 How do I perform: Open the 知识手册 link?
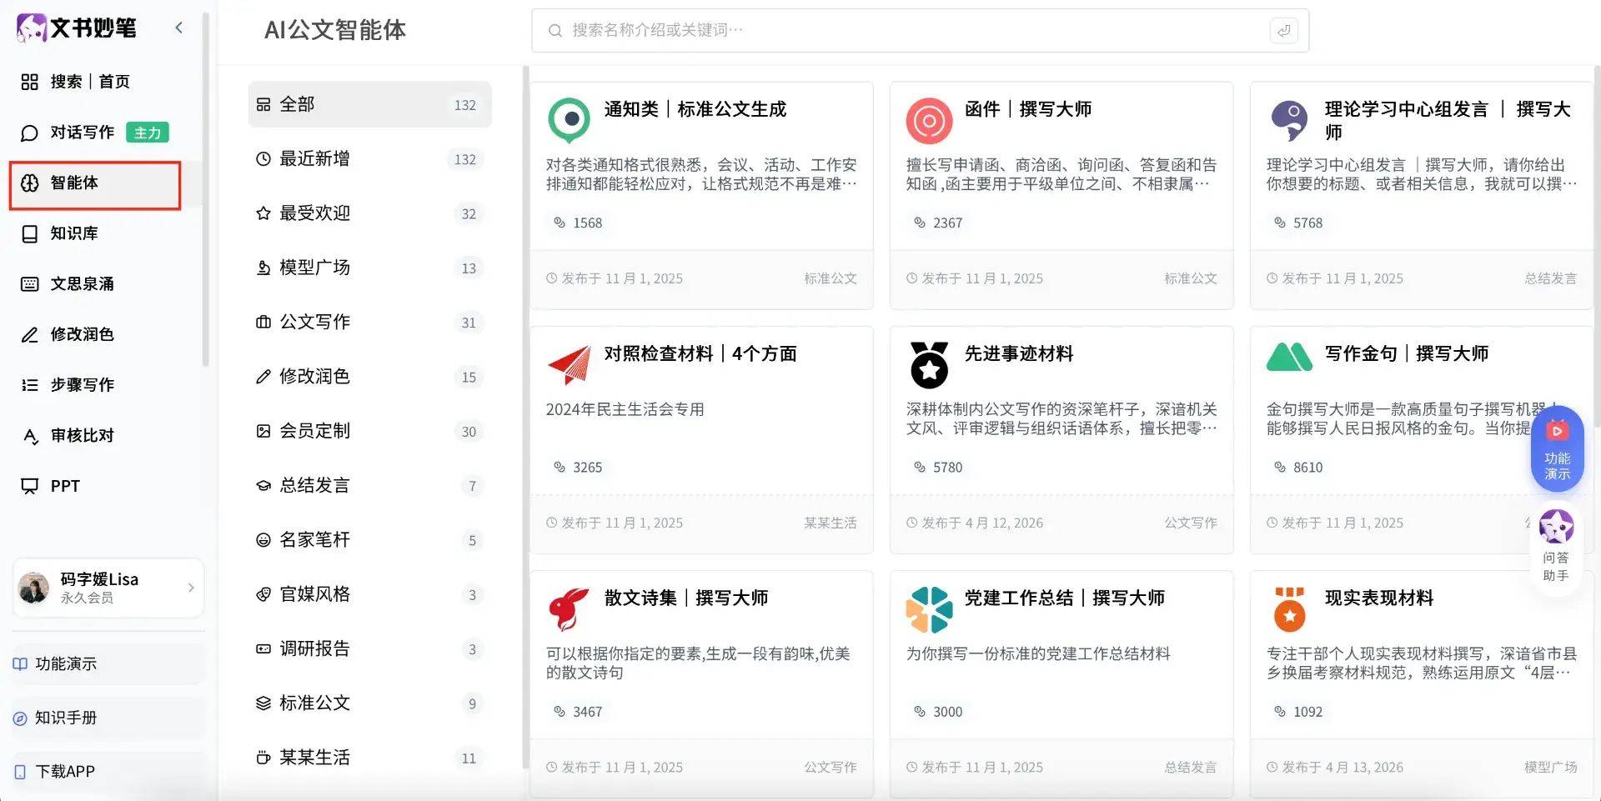[65, 718]
